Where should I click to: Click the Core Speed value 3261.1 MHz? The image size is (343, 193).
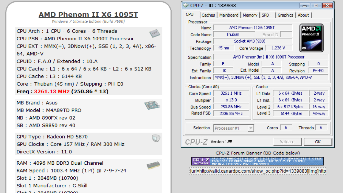pos(231,93)
